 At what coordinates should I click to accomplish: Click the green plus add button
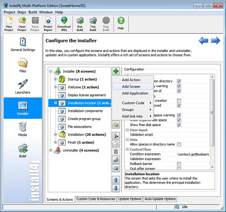pyautogui.click(x=116, y=71)
